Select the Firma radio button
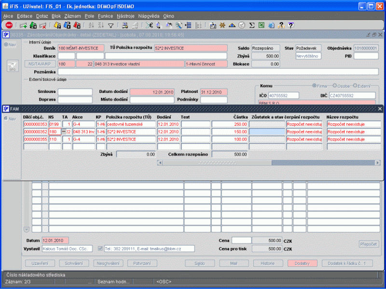 tap(315, 86)
